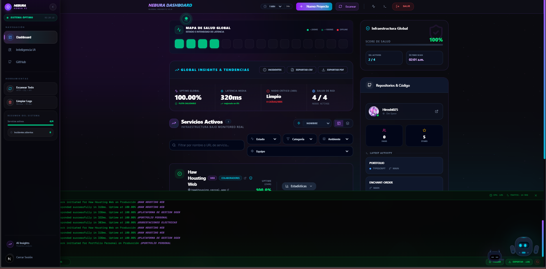Click the activity pulse icon in header
The width and height of the screenshot is (546, 269).
tap(374, 6)
